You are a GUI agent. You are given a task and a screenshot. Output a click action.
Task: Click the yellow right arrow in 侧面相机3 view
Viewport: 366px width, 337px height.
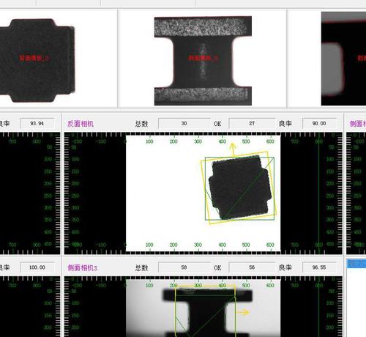[243, 312]
